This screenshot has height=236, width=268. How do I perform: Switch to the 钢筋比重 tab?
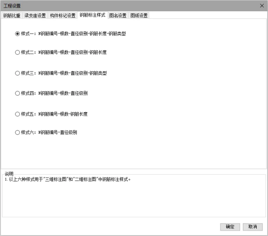tap(12, 15)
